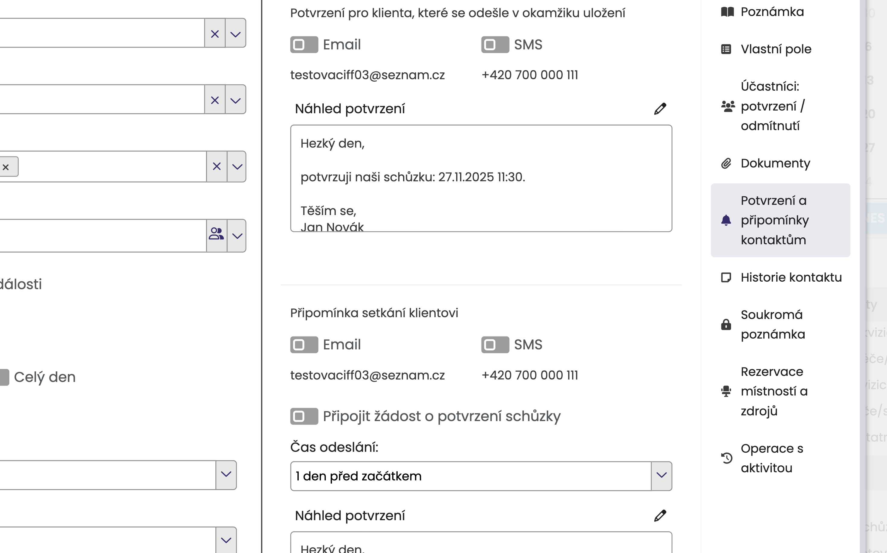Image resolution: width=887 pixels, height=553 pixels.
Task: Click pencil icon beside lower Náhled potvrzení
Action: click(x=660, y=515)
